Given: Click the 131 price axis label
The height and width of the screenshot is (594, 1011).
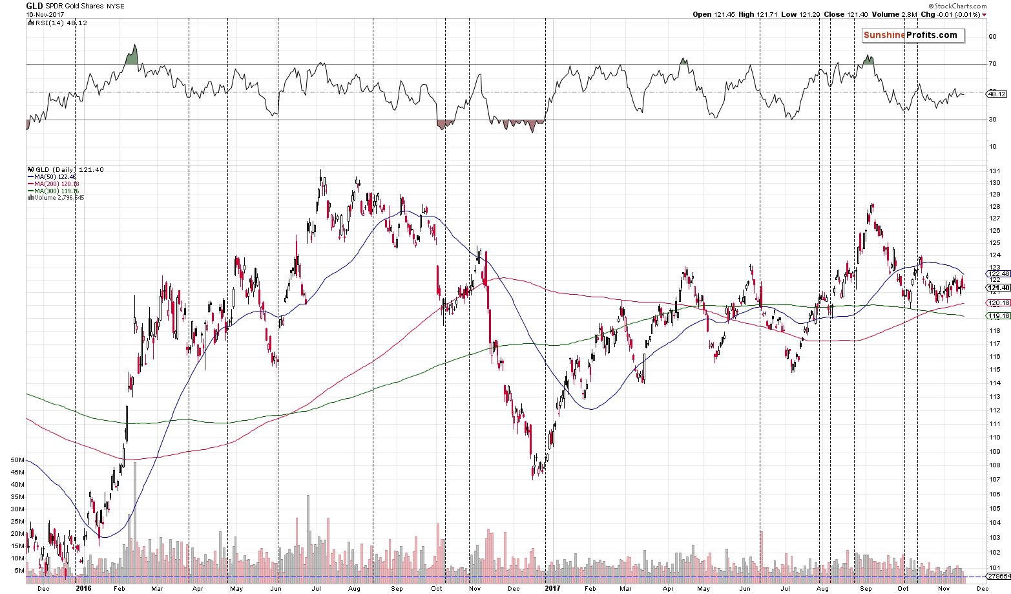Looking at the screenshot, I should [x=994, y=171].
